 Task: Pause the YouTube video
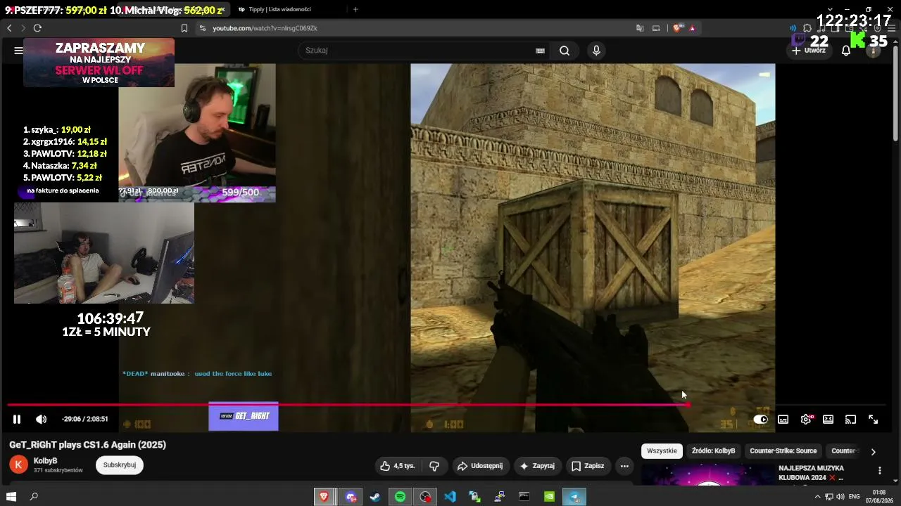point(17,420)
